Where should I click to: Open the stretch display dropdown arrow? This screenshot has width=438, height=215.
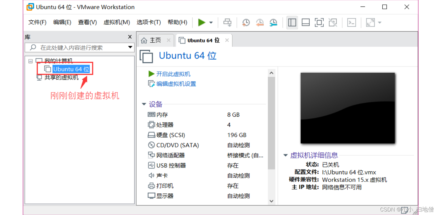pyautogui.click(x=379, y=22)
